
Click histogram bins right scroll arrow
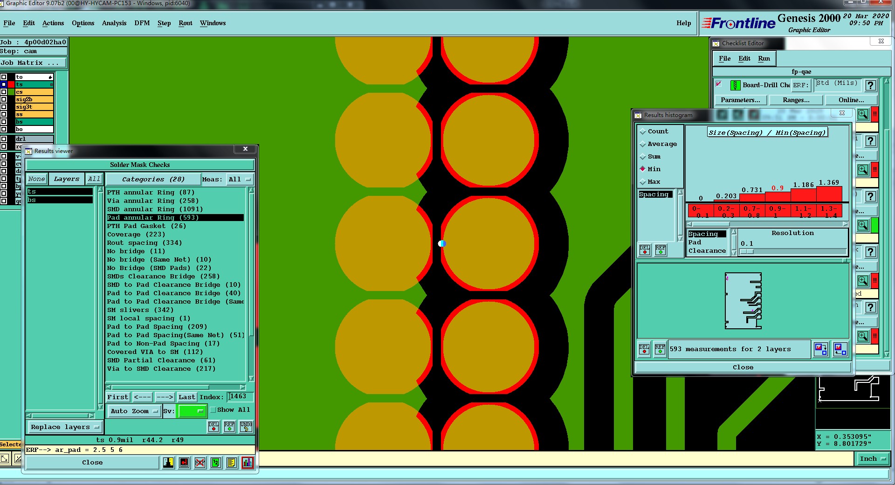click(x=845, y=224)
